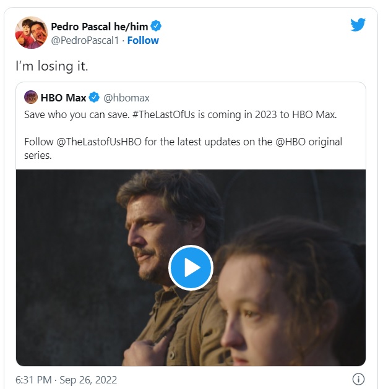
Task: Open the 6:31 PM Sep 26 timestamp
Action: coord(66,379)
